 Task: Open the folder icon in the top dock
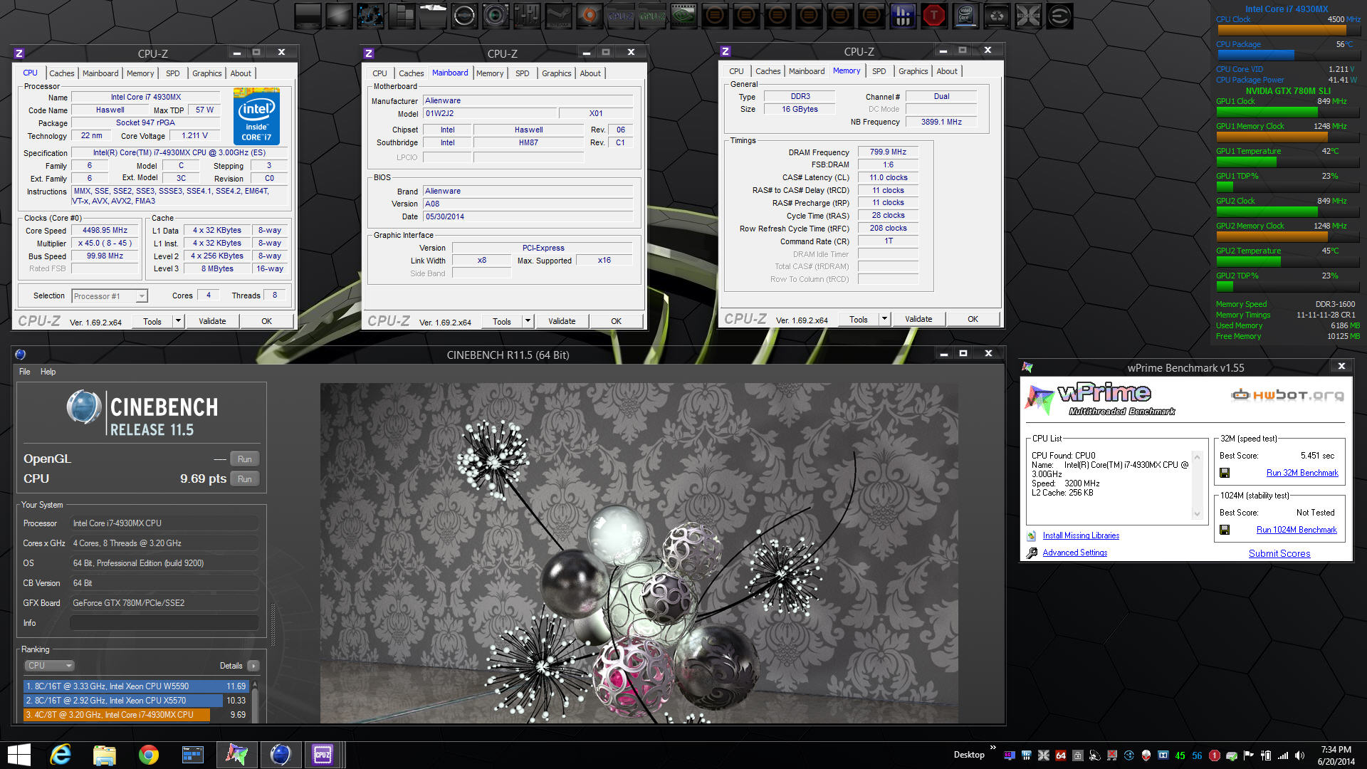[433, 16]
